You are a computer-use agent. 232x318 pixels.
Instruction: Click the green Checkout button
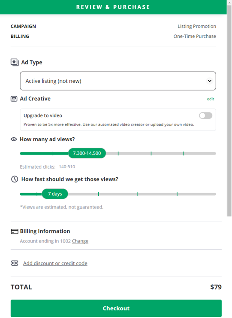point(116,308)
